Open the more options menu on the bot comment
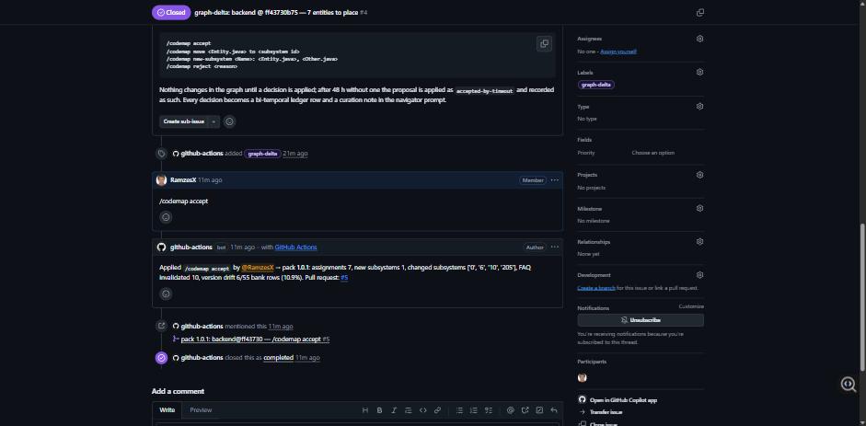The width and height of the screenshot is (866, 426). point(555,248)
